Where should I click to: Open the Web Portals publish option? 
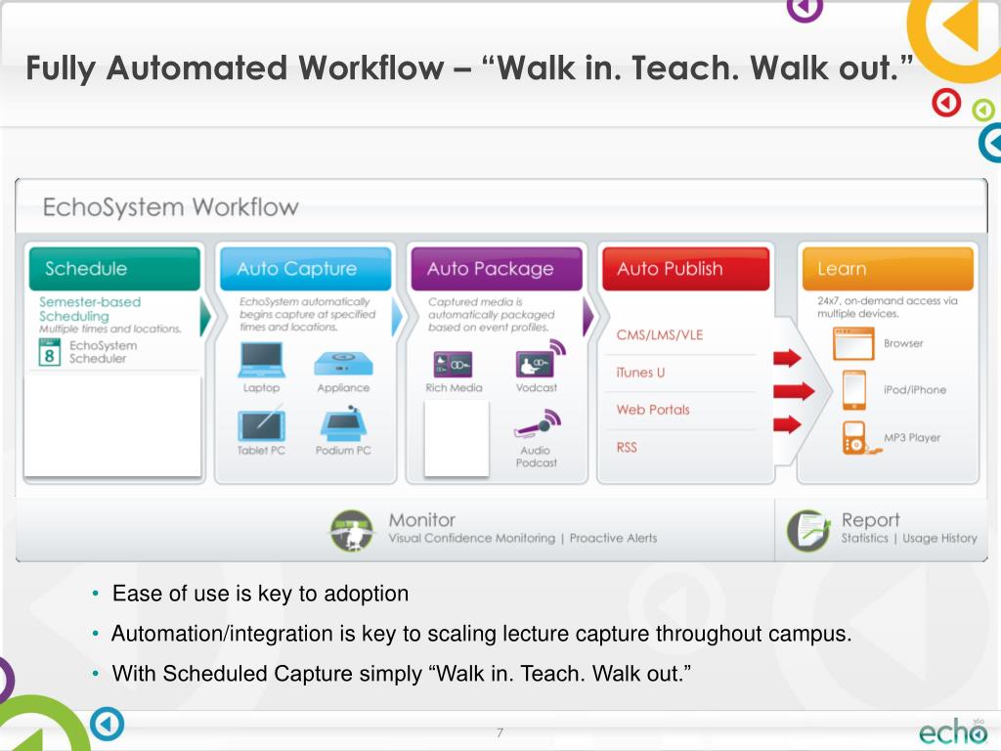[653, 410]
